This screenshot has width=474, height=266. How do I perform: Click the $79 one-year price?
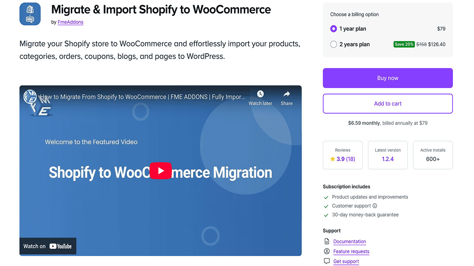(441, 29)
